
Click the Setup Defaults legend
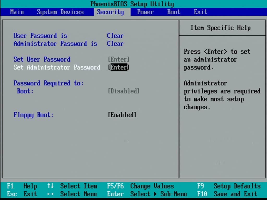237,186
